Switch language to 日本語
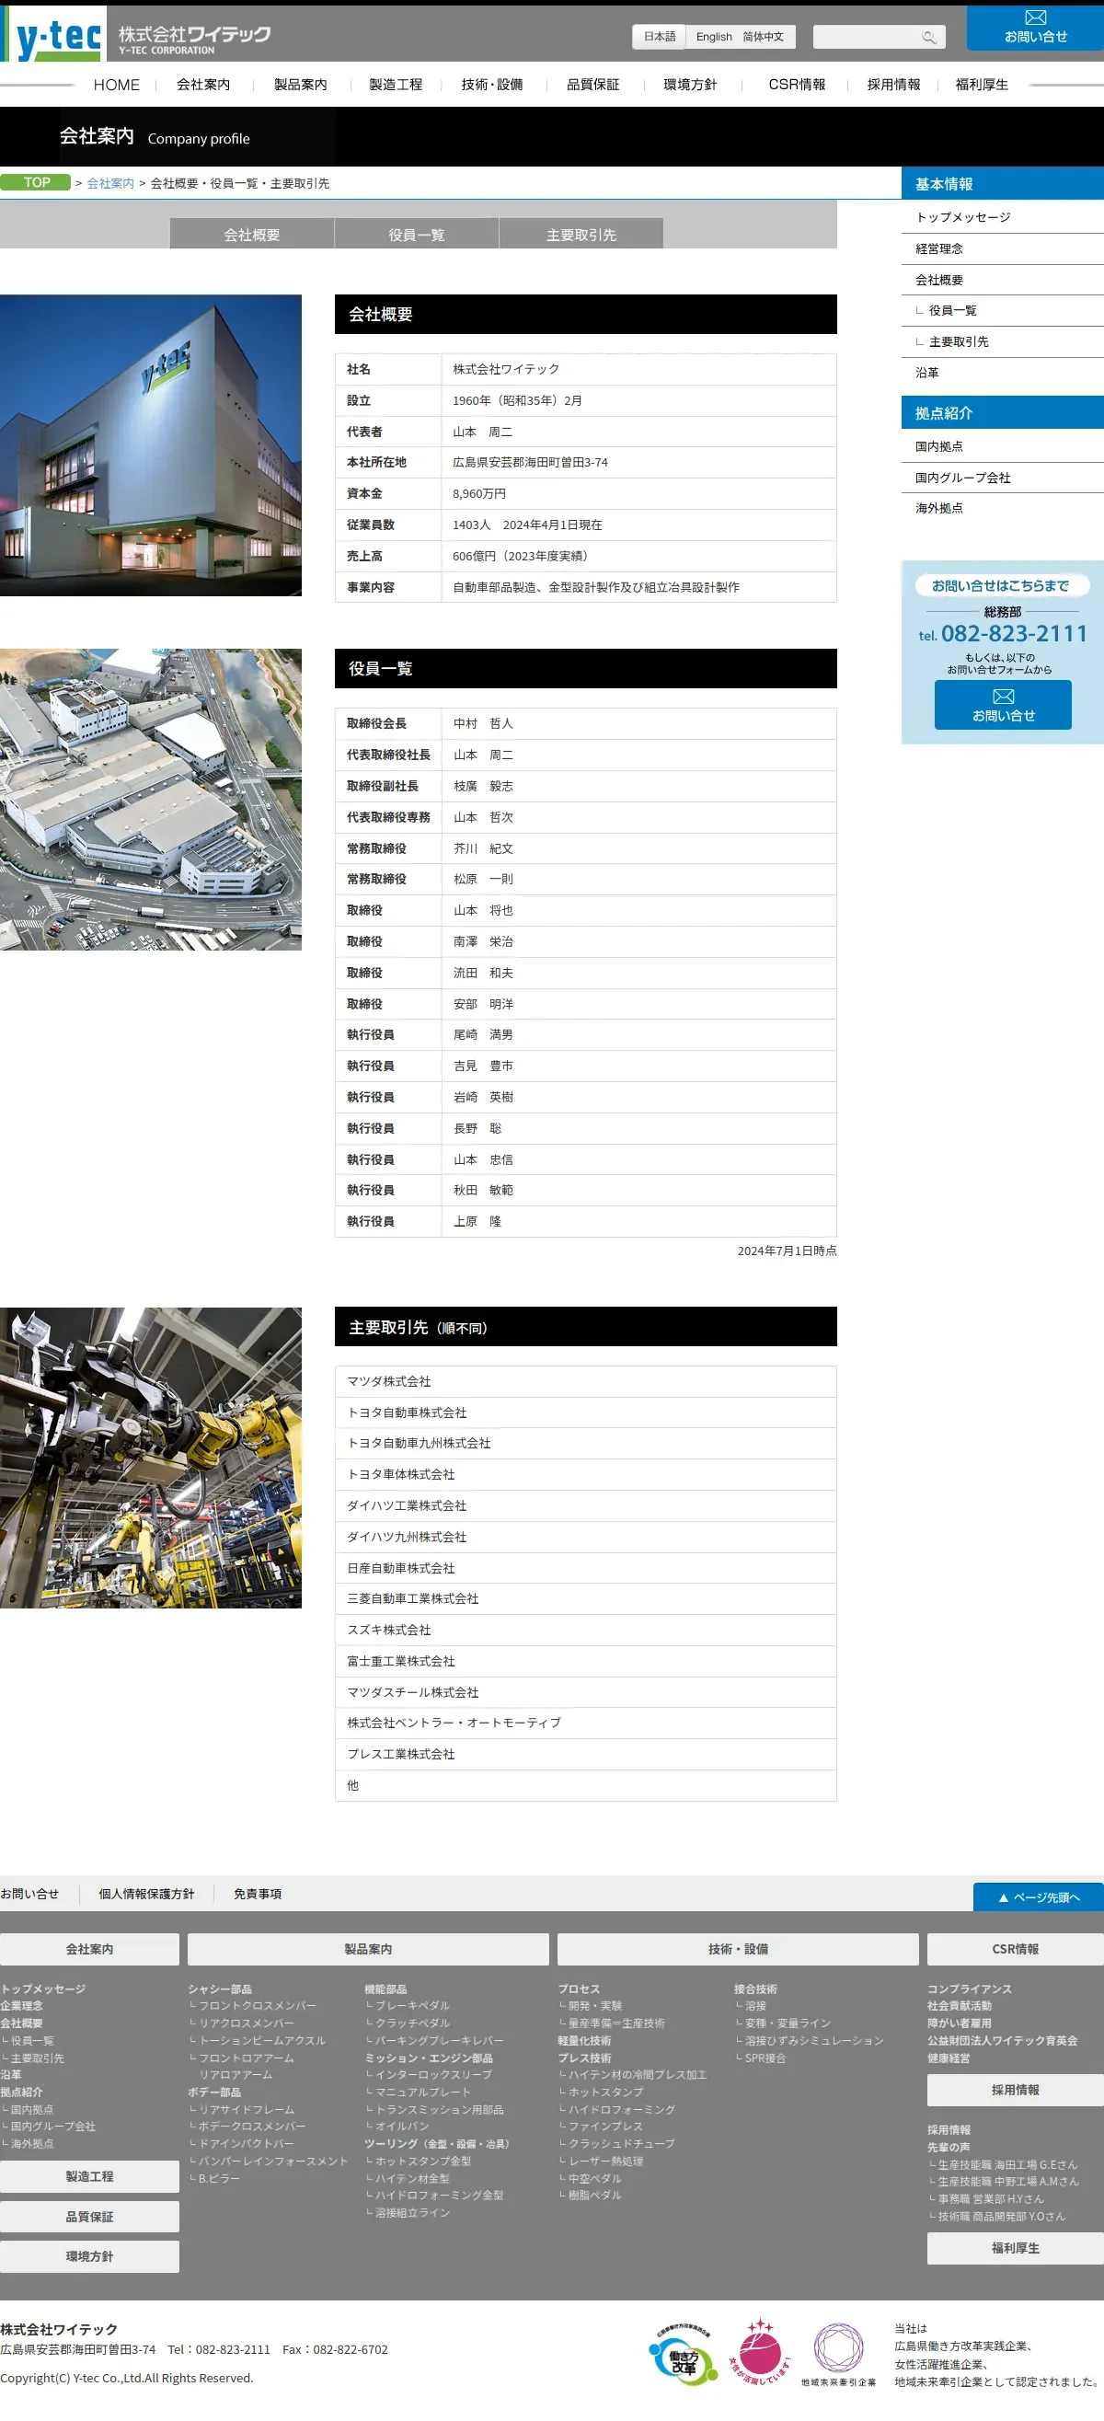 (660, 37)
